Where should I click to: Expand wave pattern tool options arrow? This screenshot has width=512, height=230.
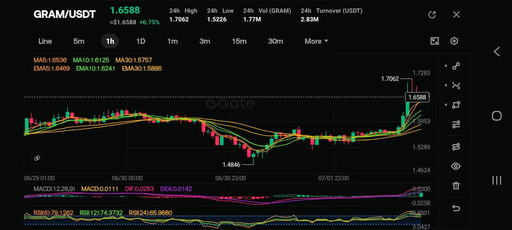(446, 85)
